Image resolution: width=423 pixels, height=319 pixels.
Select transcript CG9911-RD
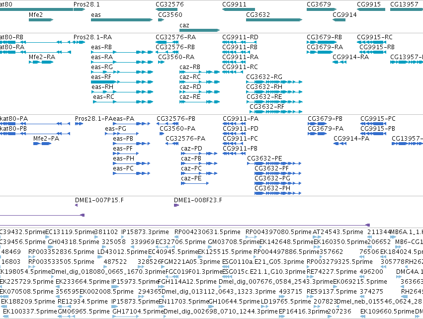tap(239, 42)
